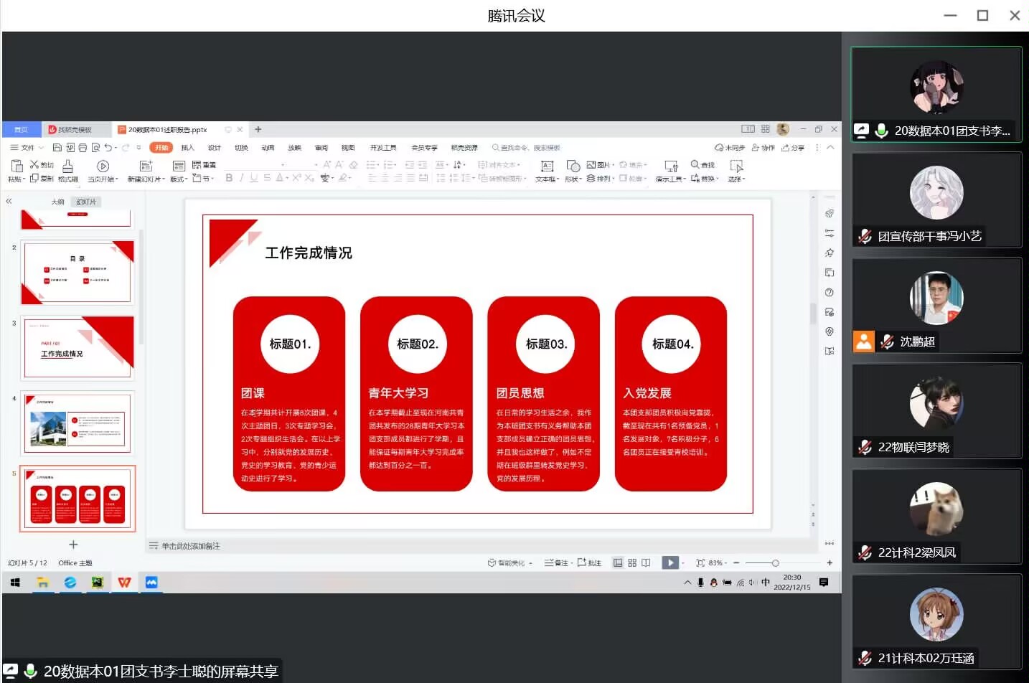
Task: Select slide 4 thumbnail in slide panel
Action: [77, 423]
